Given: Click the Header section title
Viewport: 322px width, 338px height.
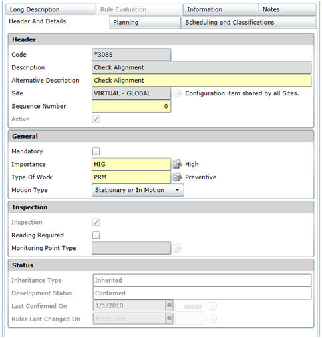Looking at the screenshot, I should [24, 39].
